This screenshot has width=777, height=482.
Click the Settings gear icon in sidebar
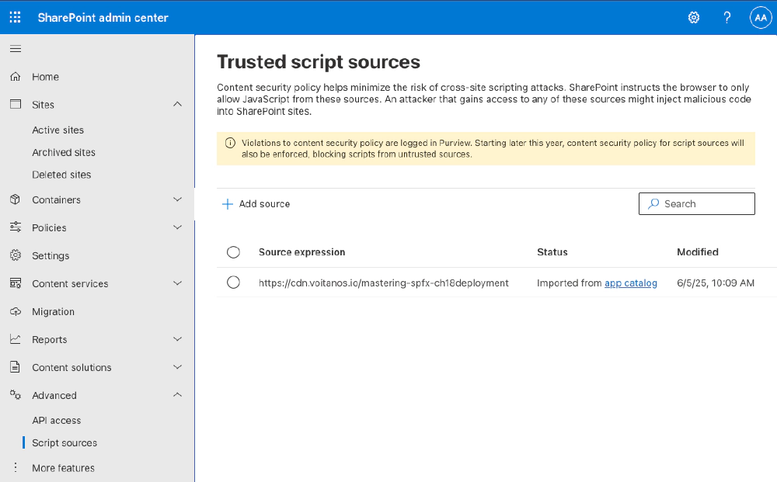point(16,255)
